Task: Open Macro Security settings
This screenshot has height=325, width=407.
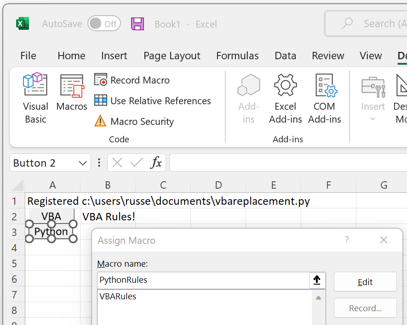Action: click(x=134, y=121)
